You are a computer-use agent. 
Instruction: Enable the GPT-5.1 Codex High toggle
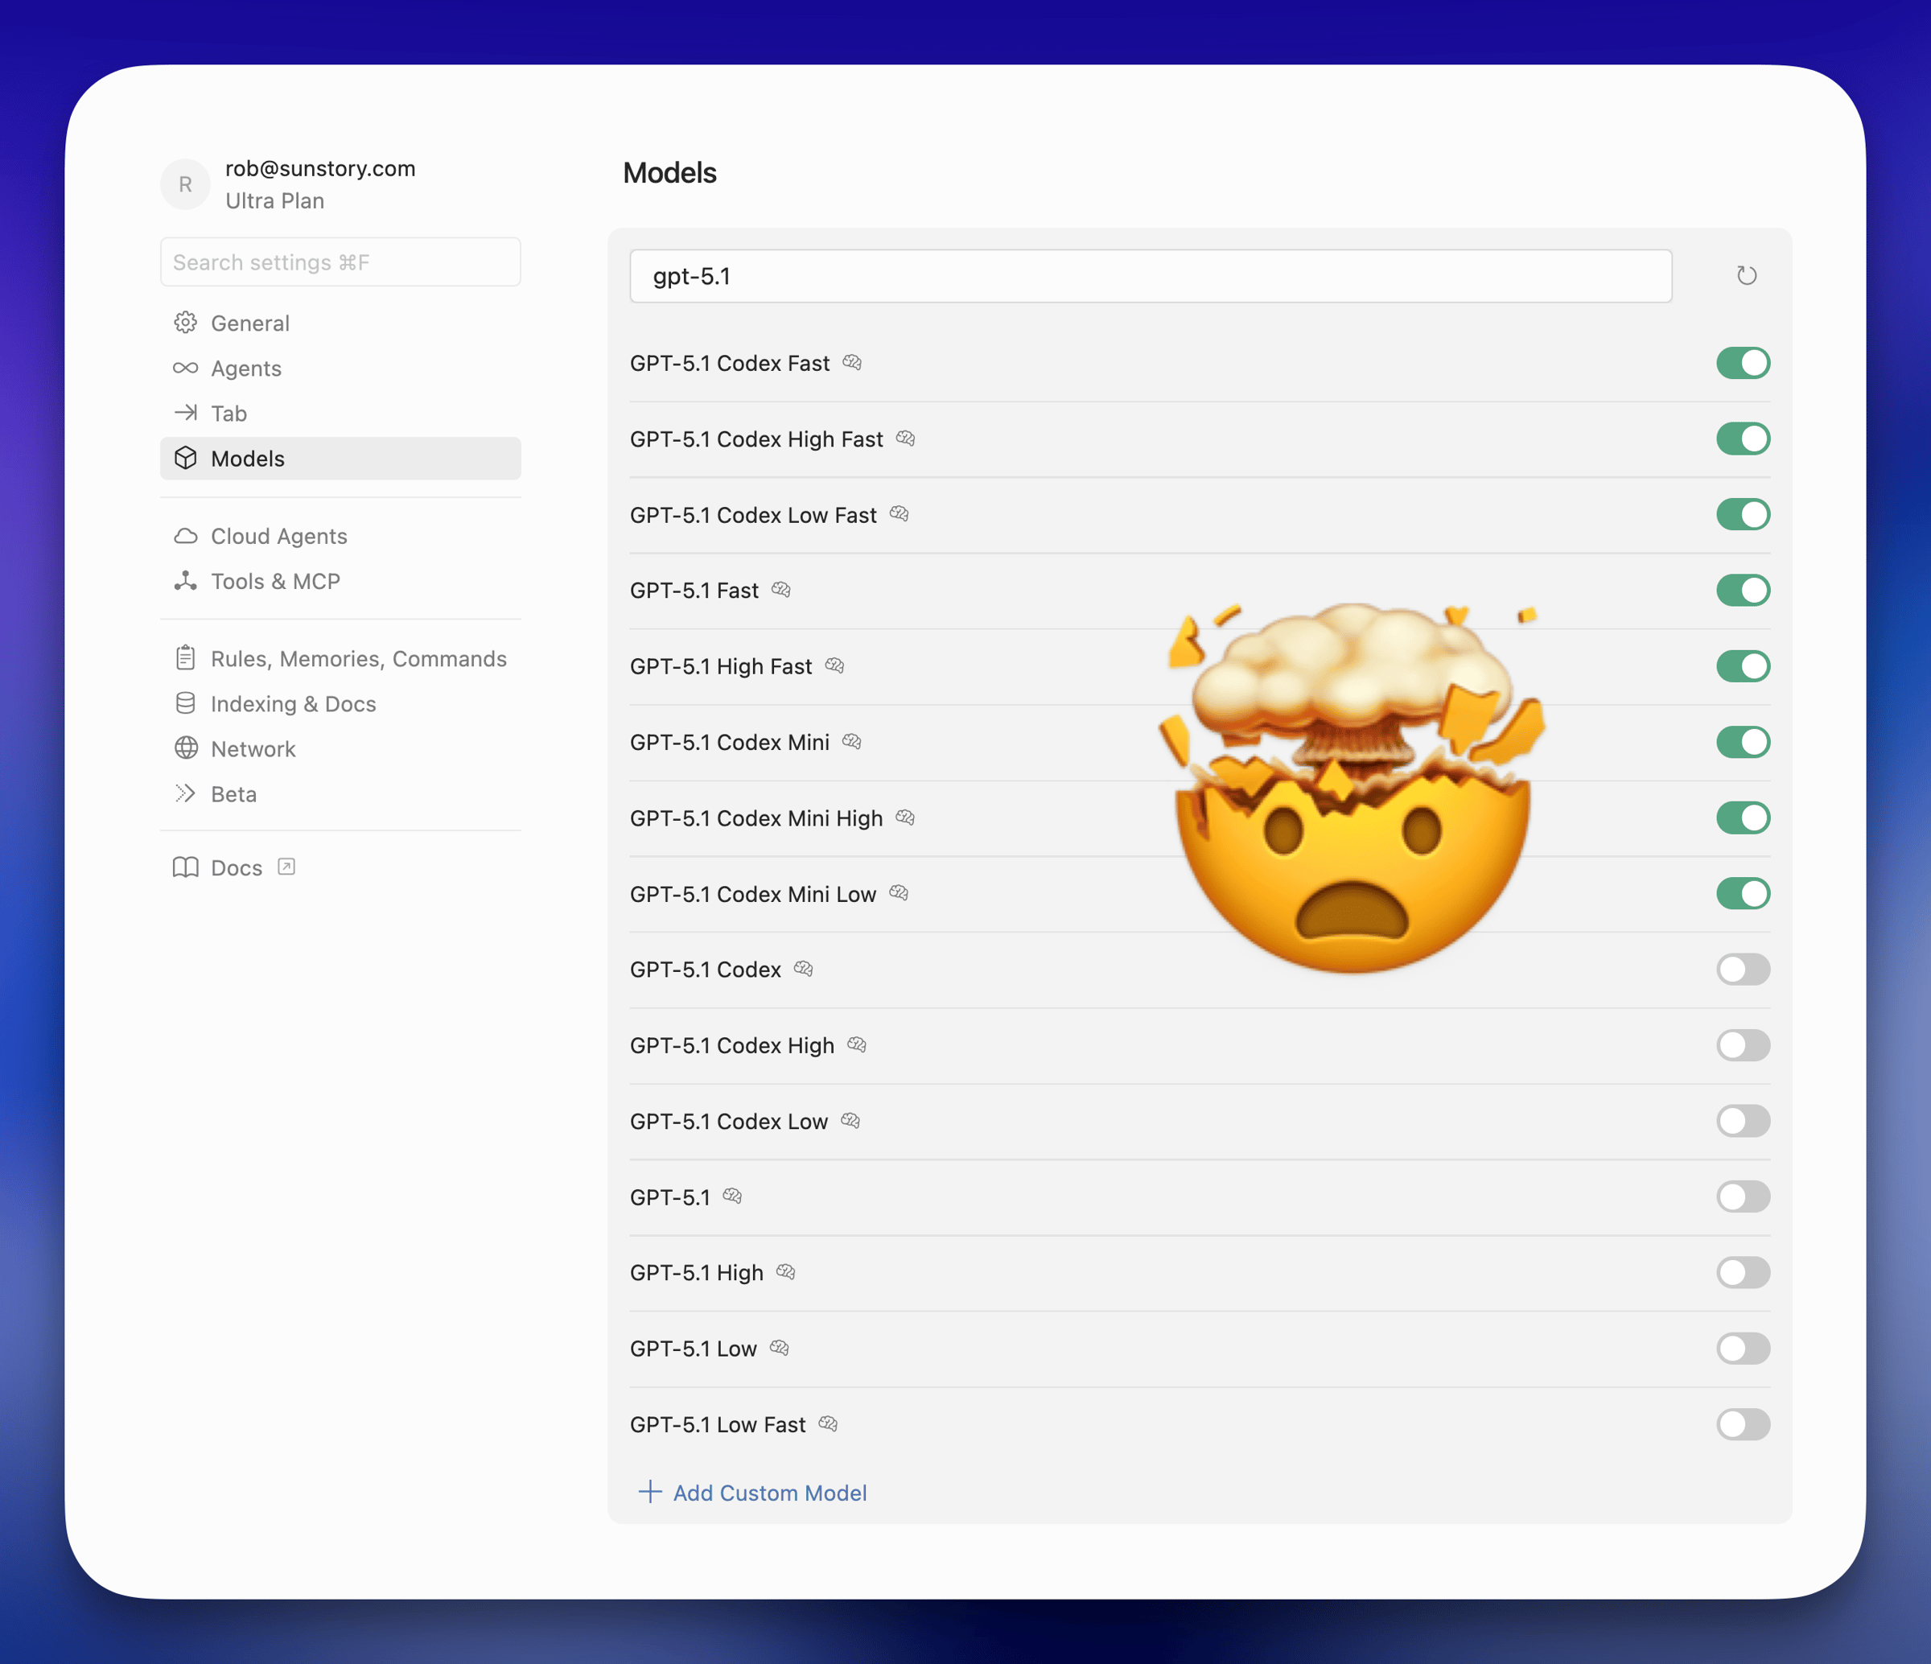point(1742,1045)
